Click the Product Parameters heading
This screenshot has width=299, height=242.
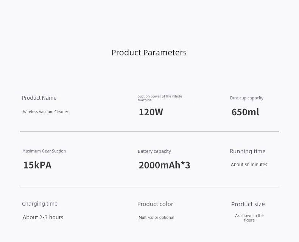click(x=149, y=53)
